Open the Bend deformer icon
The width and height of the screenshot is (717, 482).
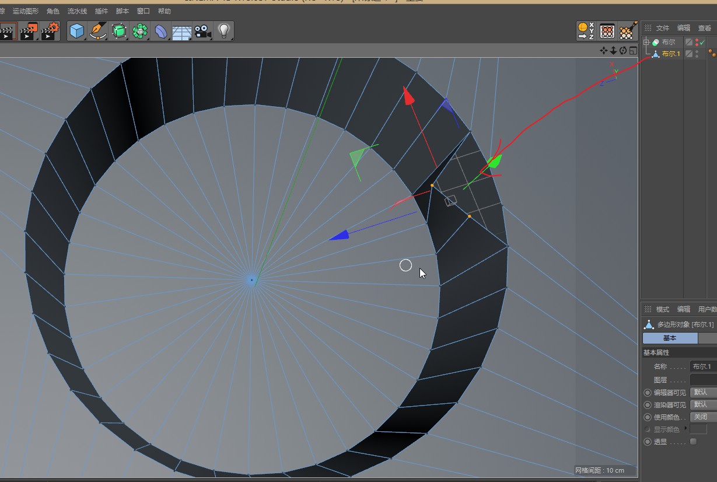coord(161,31)
